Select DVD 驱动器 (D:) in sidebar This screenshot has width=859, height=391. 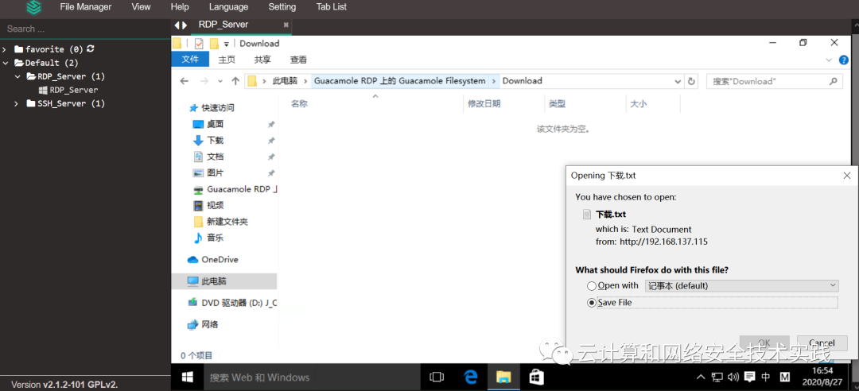click(232, 302)
